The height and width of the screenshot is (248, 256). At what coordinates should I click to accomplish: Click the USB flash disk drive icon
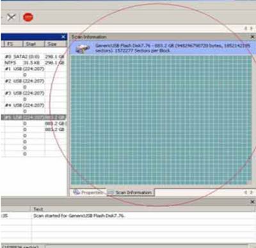point(83,48)
